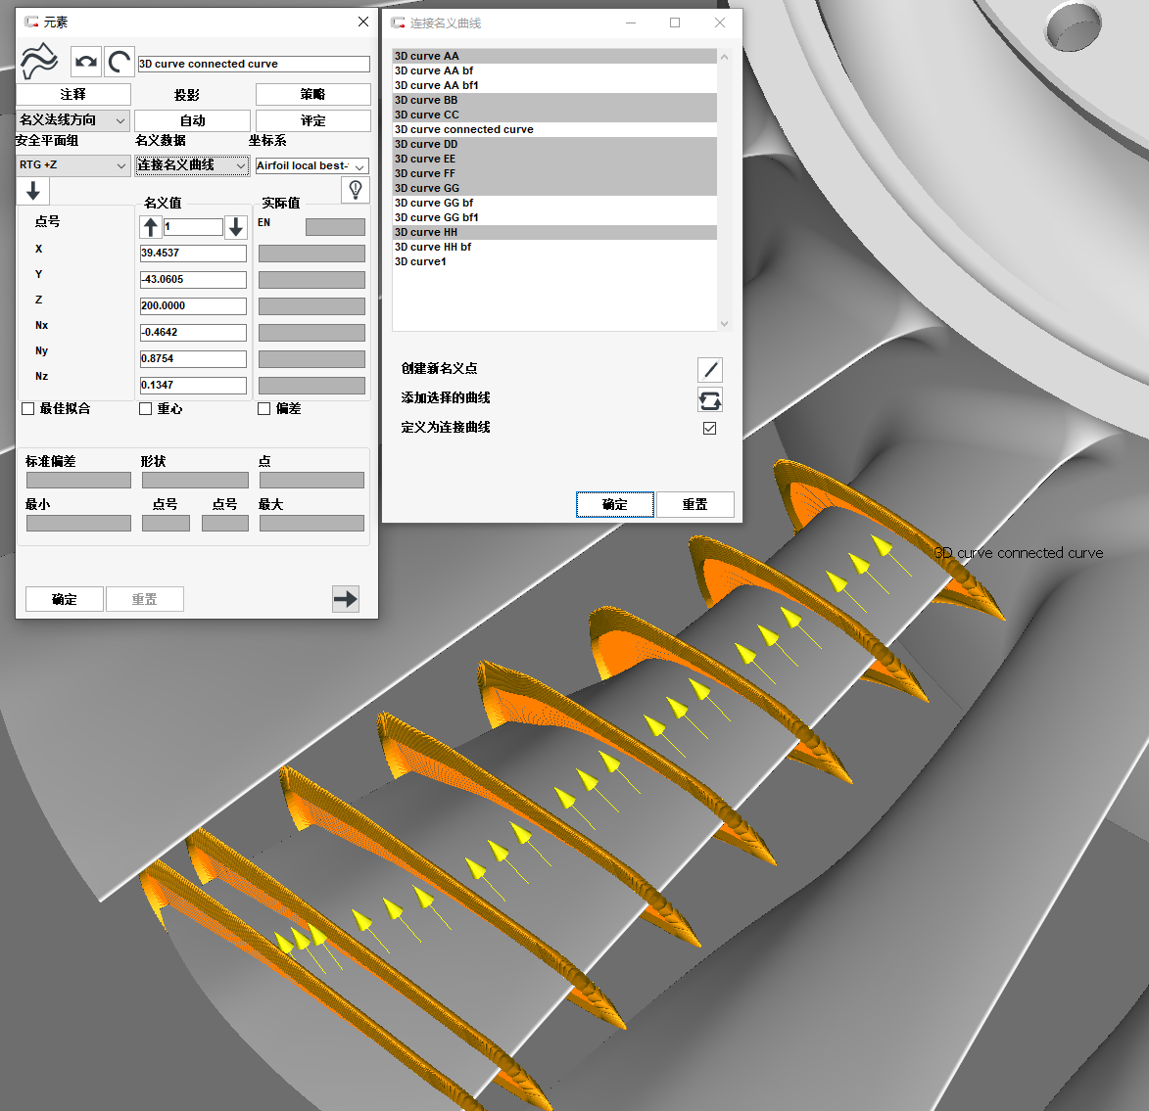Image resolution: width=1149 pixels, height=1111 pixels.
Task: Click 确定 in the 连接名义曲线 dialog
Action: pos(615,504)
